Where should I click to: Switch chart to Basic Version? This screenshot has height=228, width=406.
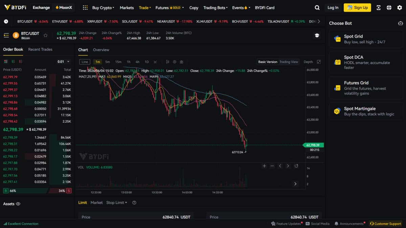click(268, 62)
